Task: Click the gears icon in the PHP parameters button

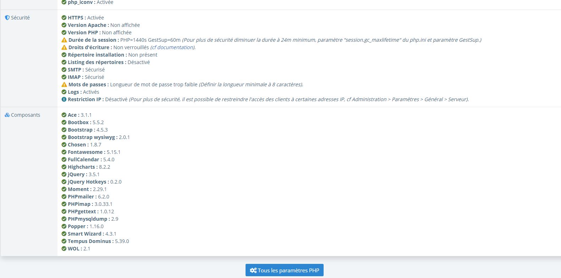Action: pyautogui.click(x=253, y=270)
